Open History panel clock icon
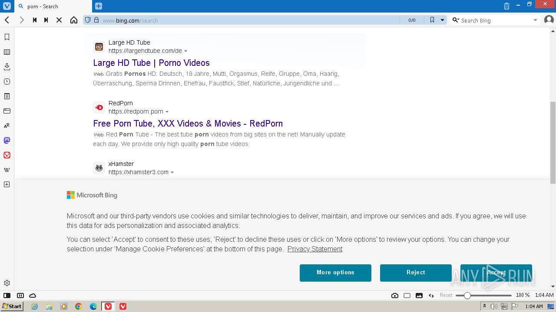The height and width of the screenshot is (312, 556). (x=7, y=81)
